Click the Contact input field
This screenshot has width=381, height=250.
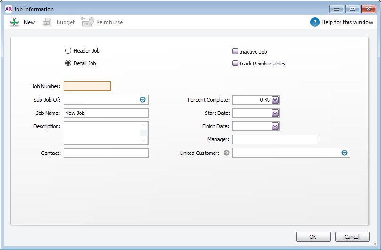point(106,153)
